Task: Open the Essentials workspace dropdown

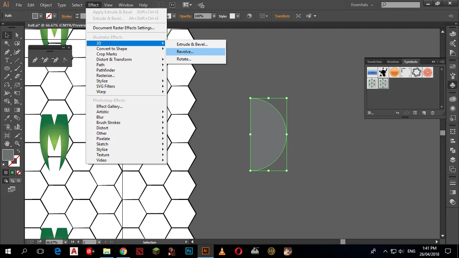Action: click(362, 5)
